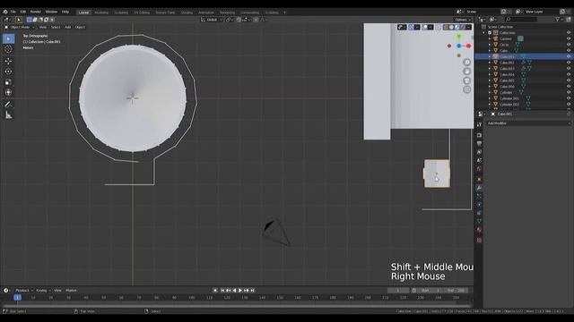
Task: Open the File menu
Action: 13,12
